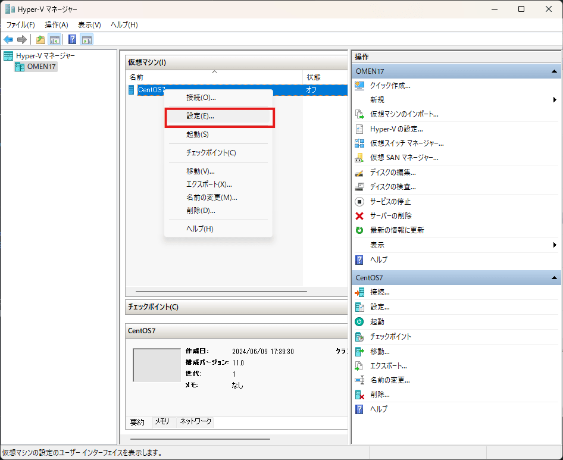
Task: Click the Edit Disk icon
Action: [x=359, y=173]
